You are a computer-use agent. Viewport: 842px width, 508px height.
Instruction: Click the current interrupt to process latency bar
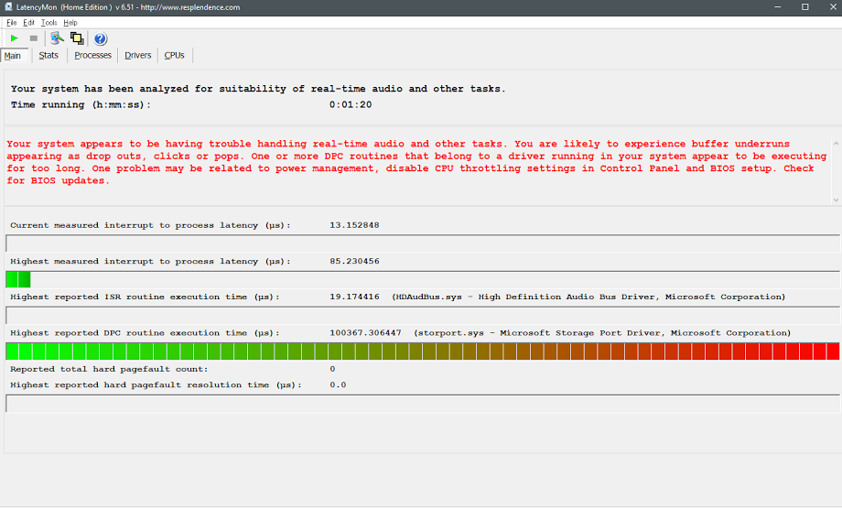(x=423, y=243)
